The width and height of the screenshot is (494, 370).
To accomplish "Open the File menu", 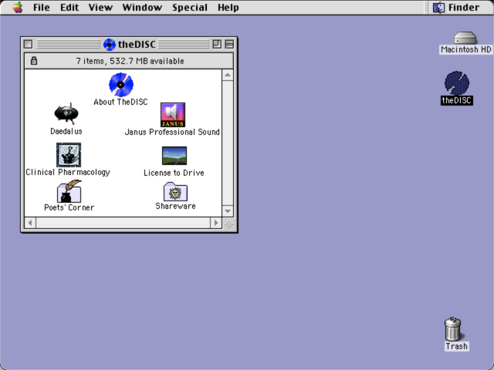I will (41, 7).
